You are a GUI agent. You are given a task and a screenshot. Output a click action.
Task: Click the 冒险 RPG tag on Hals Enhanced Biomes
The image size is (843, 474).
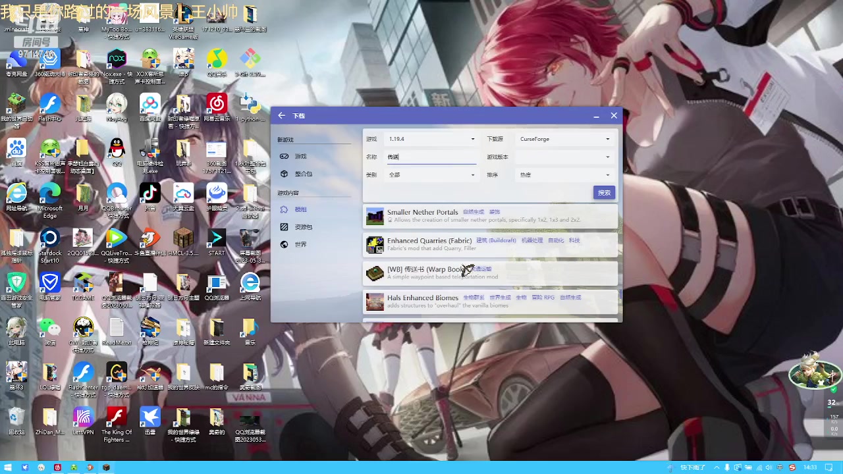point(543,298)
